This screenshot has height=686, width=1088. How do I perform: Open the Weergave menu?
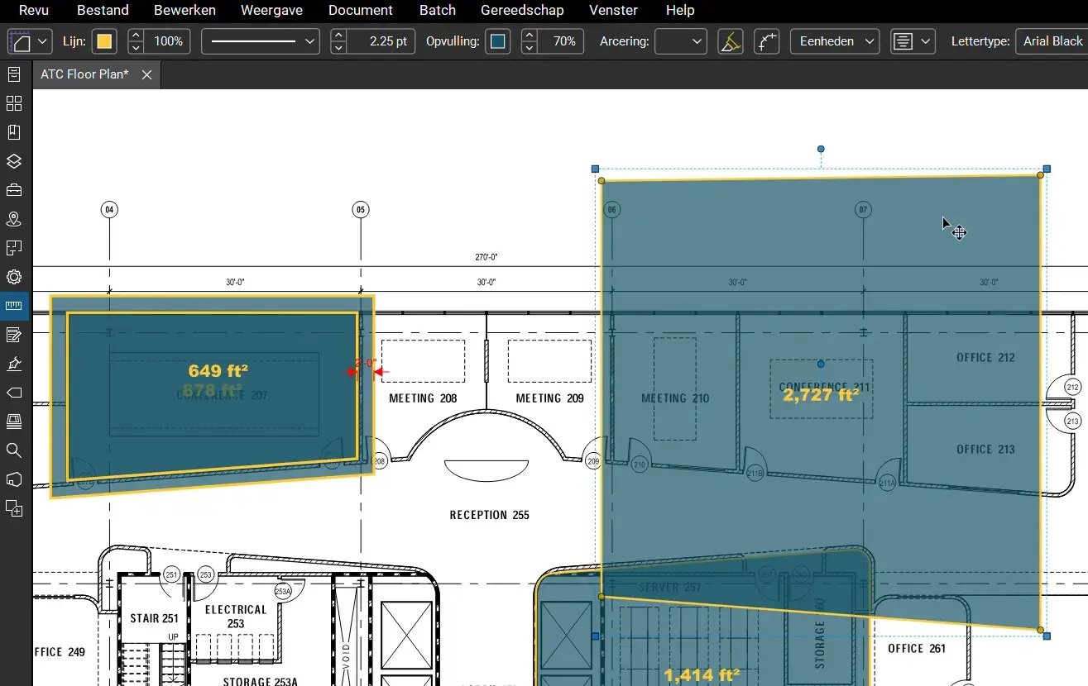pos(271,11)
